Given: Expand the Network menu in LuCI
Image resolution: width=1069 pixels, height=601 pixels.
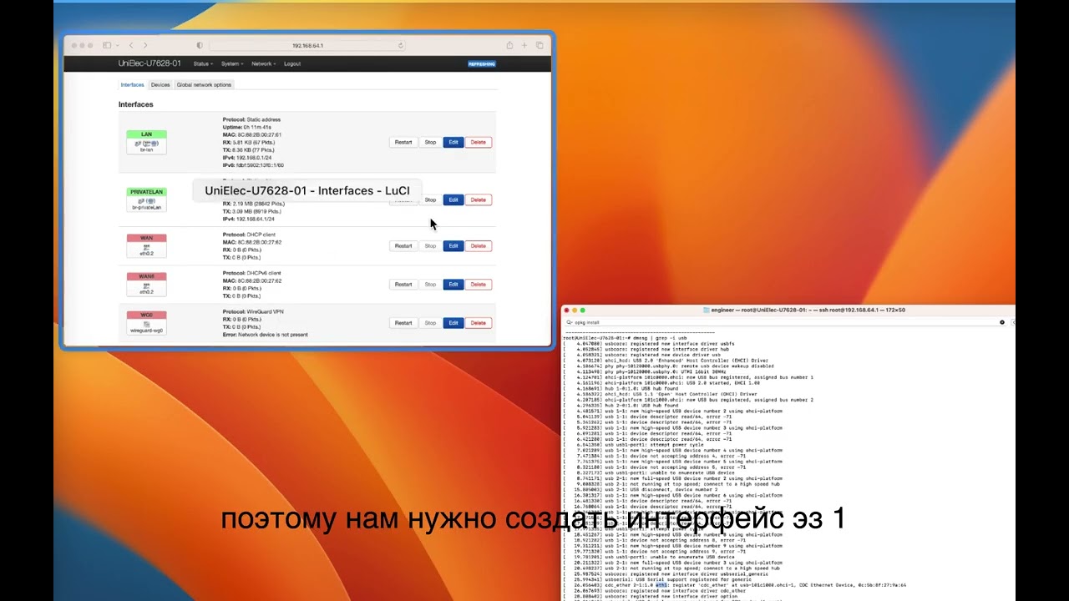Looking at the screenshot, I should point(263,63).
